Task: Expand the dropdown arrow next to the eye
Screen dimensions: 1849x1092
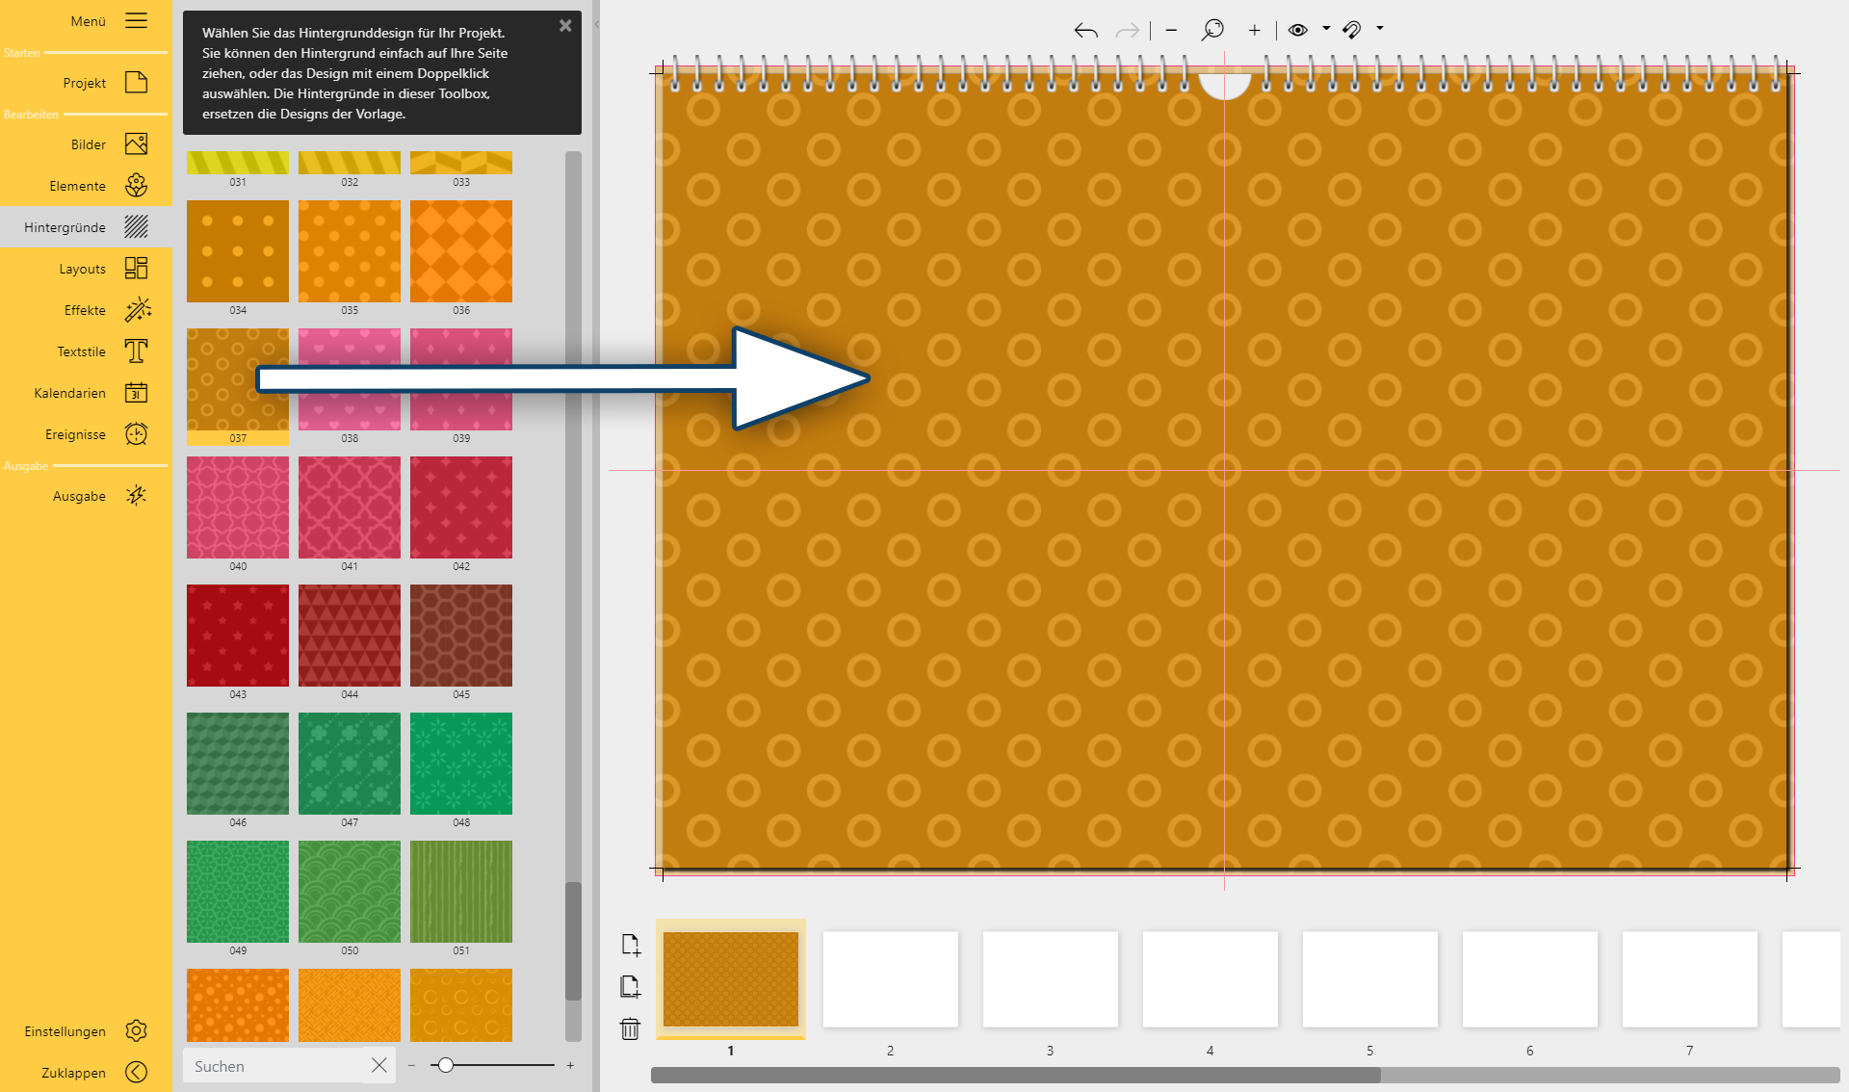Action: [1326, 29]
